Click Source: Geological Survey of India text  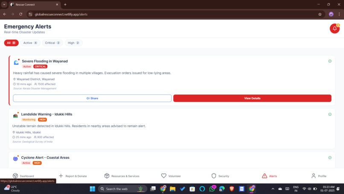(x=32, y=141)
